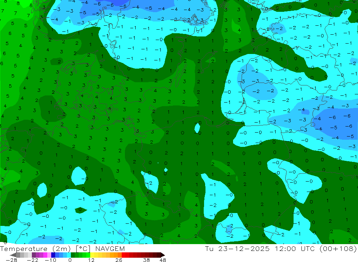Click the "Tu 23-12-2025" date text

[x=237, y=248]
